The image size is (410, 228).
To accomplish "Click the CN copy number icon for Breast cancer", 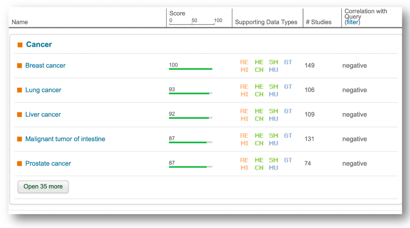I will tap(259, 70).
